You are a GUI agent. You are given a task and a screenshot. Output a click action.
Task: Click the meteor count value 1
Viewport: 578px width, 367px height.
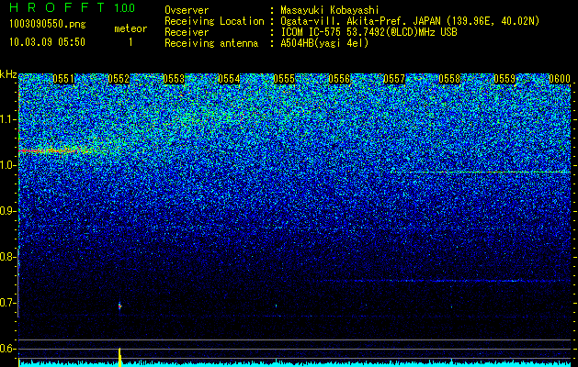click(130, 42)
